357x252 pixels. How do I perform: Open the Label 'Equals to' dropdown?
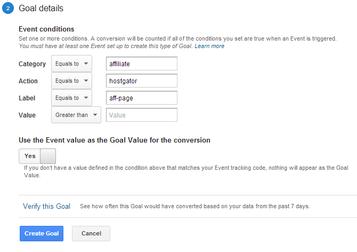[71, 98]
